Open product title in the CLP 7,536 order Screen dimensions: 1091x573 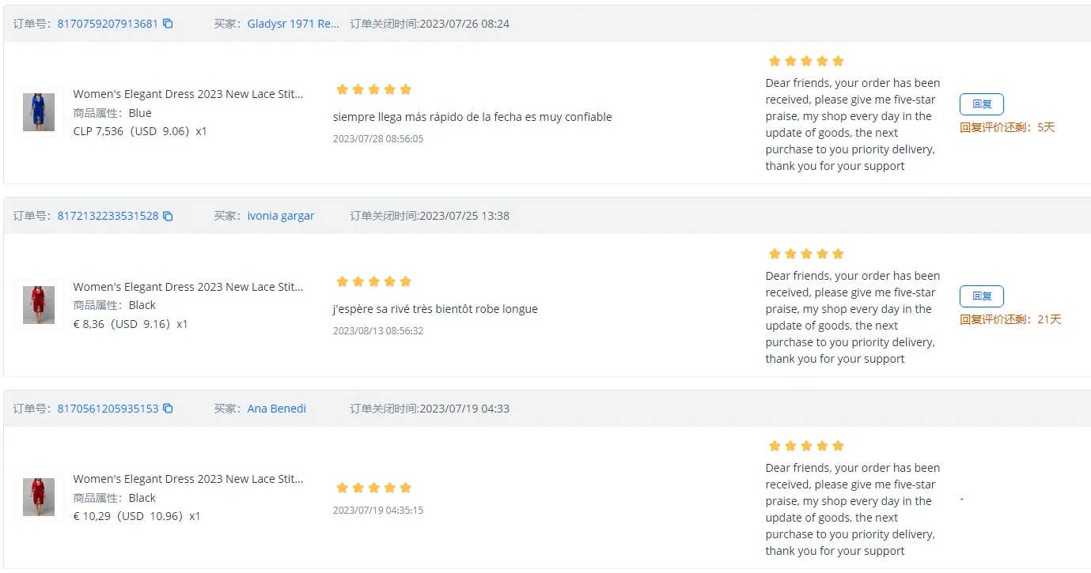[188, 94]
